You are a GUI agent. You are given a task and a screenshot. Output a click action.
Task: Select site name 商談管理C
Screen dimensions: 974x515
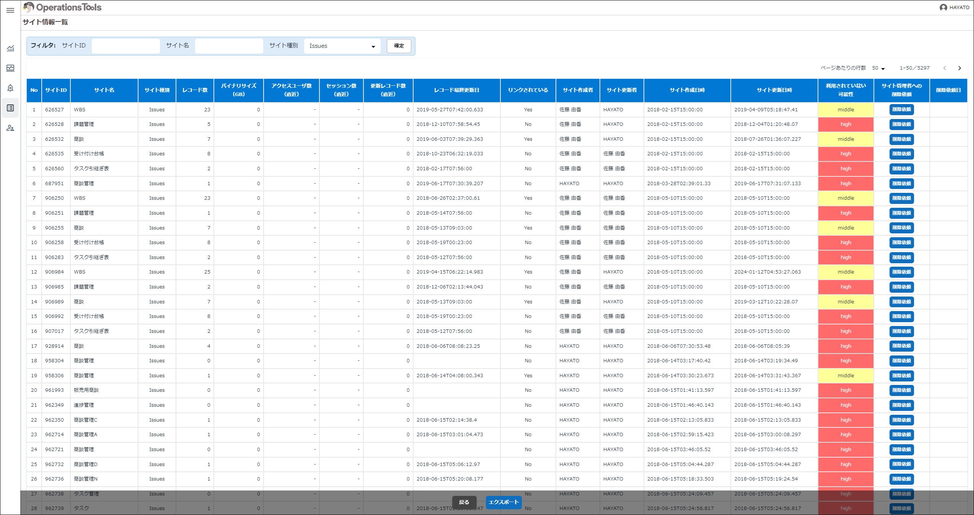point(86,420)
